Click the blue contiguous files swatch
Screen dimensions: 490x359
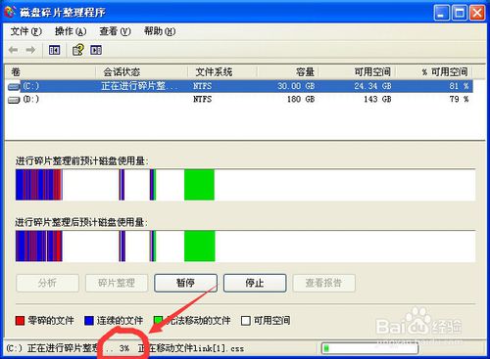(89, 321)
